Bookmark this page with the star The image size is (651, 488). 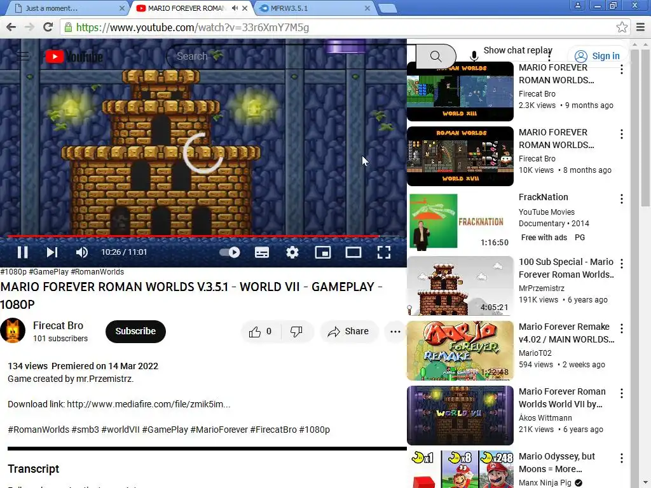click(x=622, y=27)
